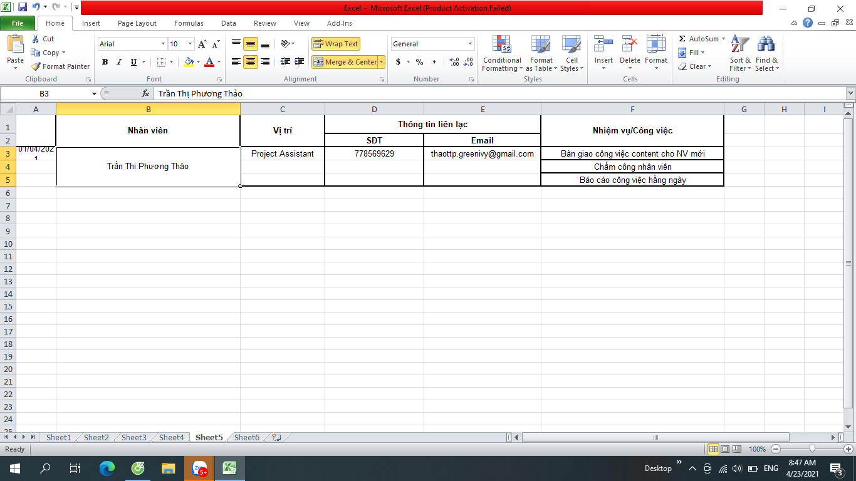The width and height of the screenshot is (856, 481).
Task: Switch to the Formulas tab
Action: click(189, 23)
